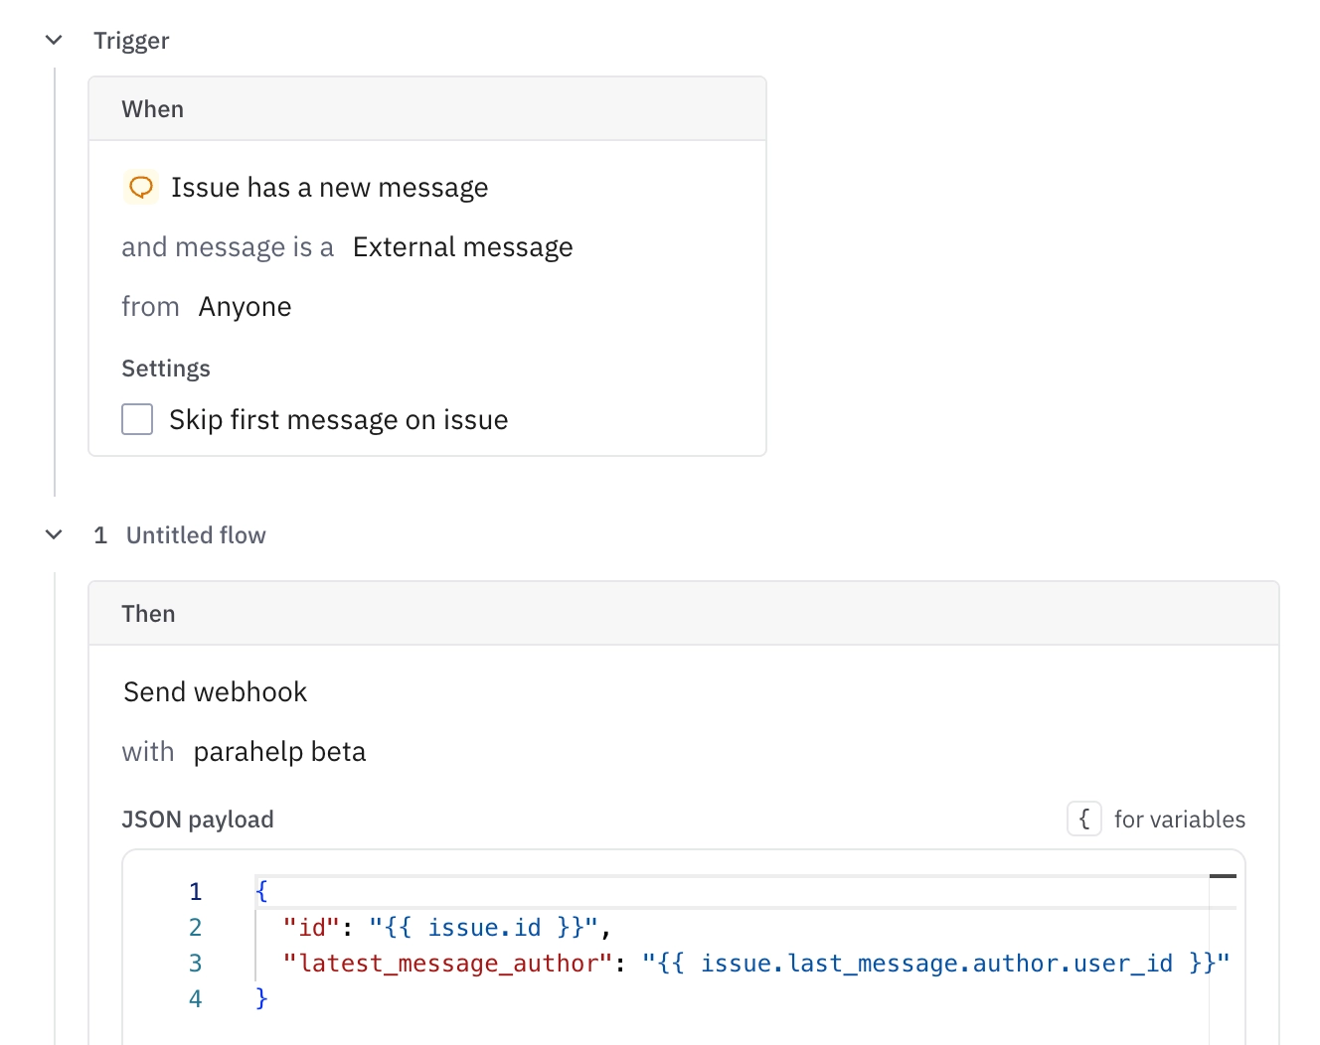
Task: Enable Skip first message on issue checkbox
Action: [137, 419]
